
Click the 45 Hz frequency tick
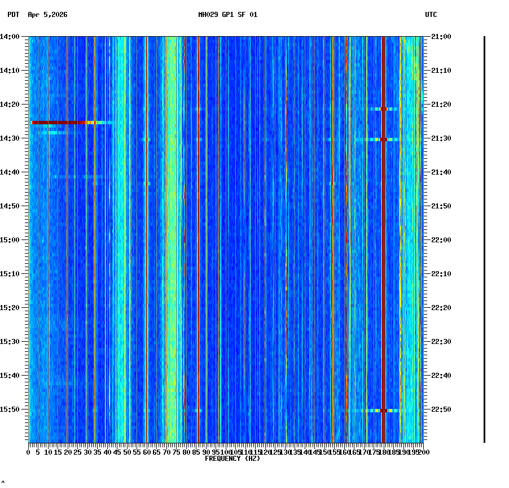tap(116, 452)
